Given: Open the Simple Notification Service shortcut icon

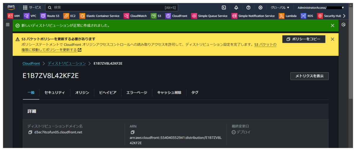Looking at the screenshot, I should pyautogui.click(x=234, y=16).
